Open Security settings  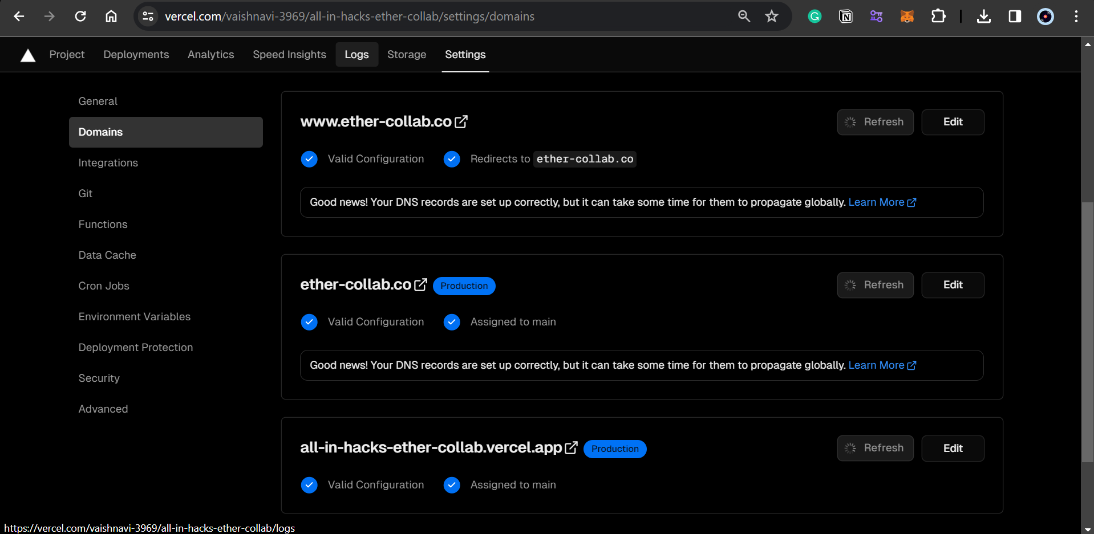(166, 378)
